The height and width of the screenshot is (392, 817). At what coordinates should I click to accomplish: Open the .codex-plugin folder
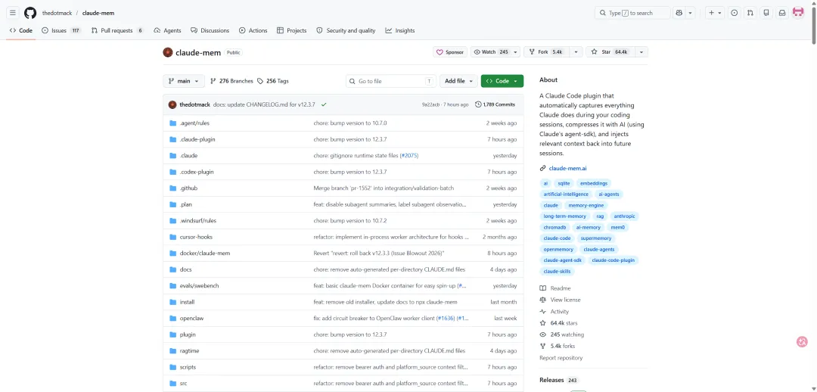[197, 172]
